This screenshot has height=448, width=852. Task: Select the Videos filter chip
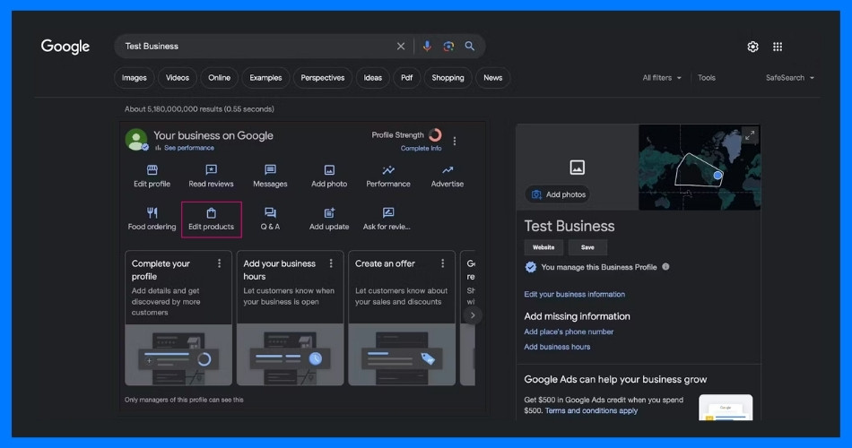pos(178,78)
